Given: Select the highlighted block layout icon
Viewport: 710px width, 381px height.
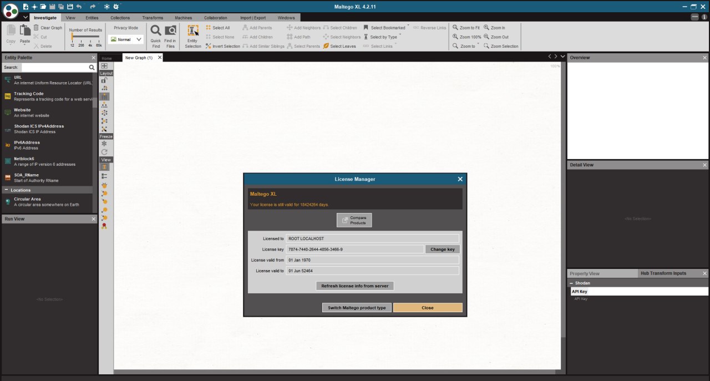Looking at the screenshot, I should (104, 96).
